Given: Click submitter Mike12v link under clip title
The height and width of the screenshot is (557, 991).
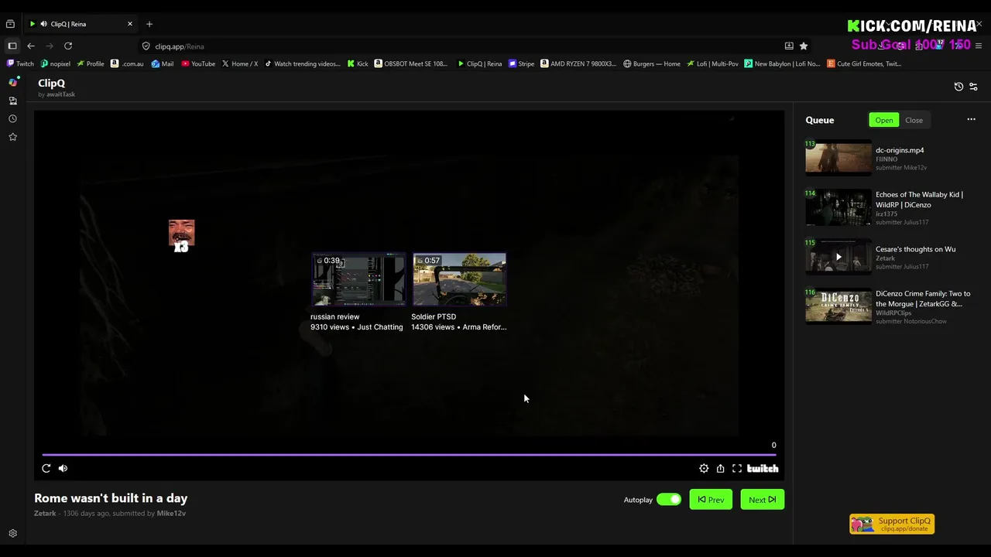Looking at the screenshot, I should tap(171, 513).
